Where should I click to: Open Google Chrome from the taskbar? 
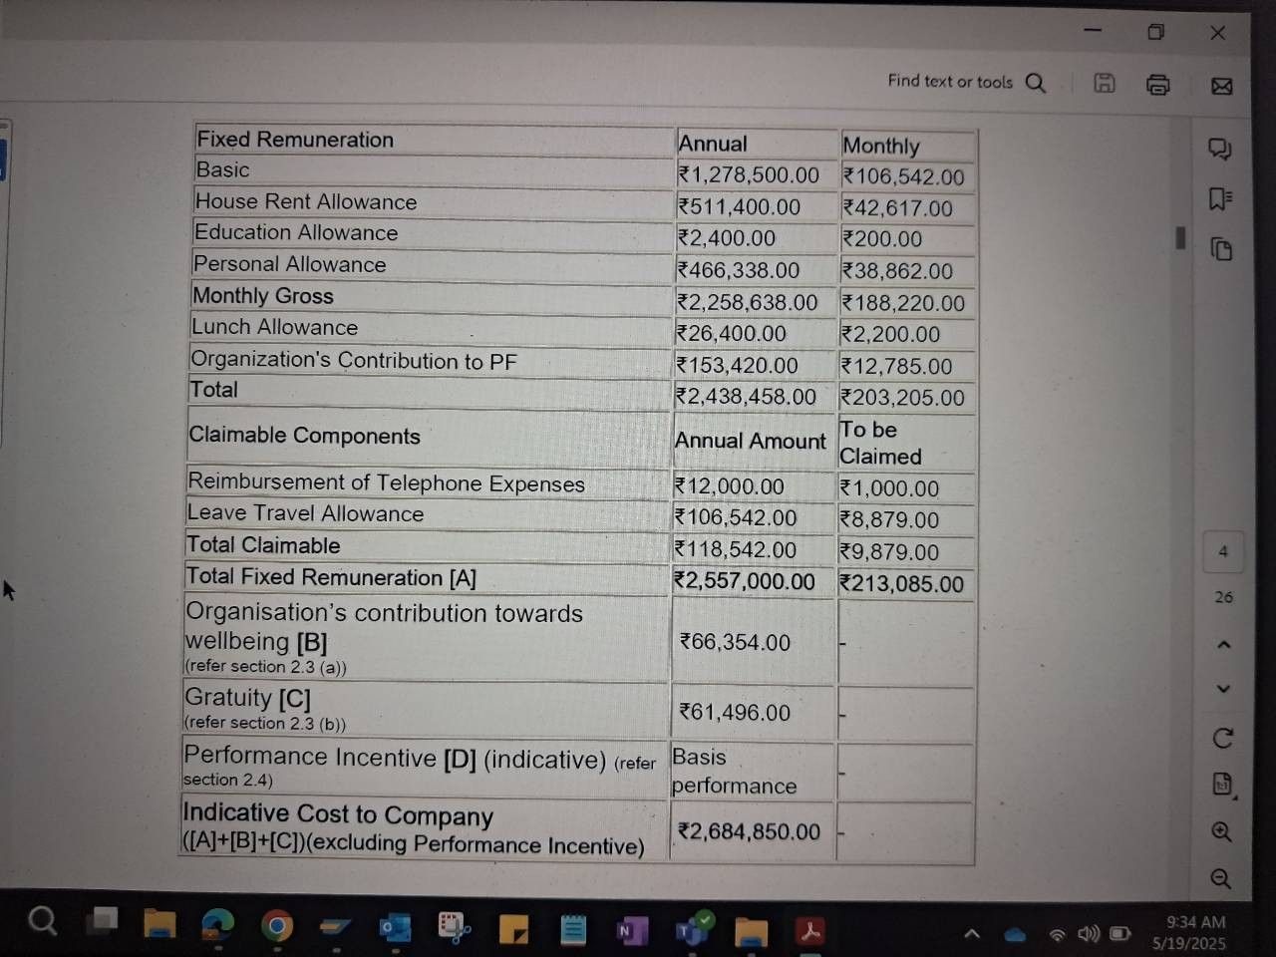tap(277, 927)
